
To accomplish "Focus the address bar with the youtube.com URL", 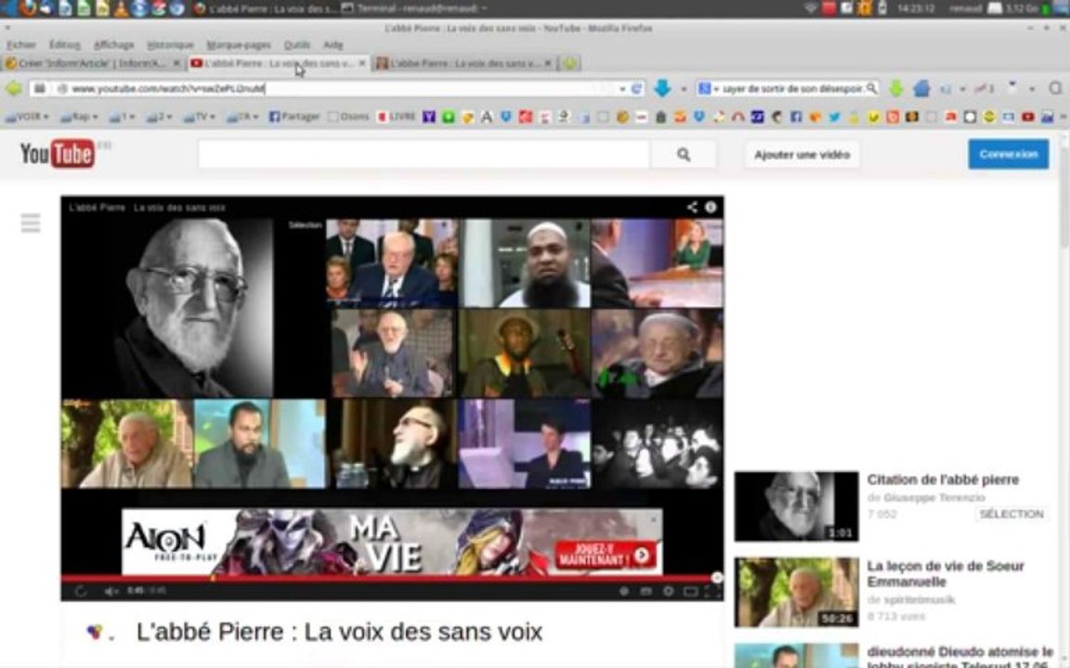I will click(334, 89).
